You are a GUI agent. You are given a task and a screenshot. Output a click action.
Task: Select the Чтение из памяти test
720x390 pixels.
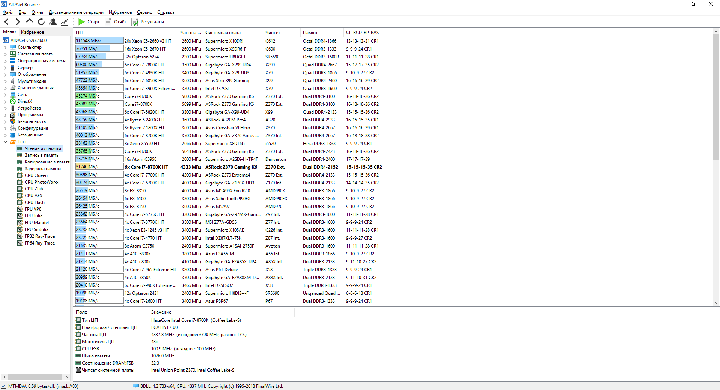pos(43,148)
